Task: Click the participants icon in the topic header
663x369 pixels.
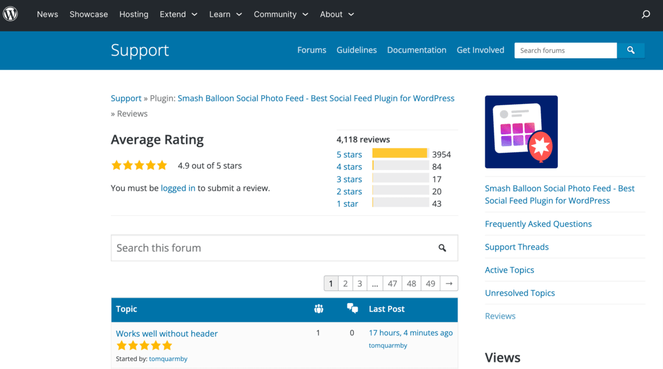Action: pos(318,308)
